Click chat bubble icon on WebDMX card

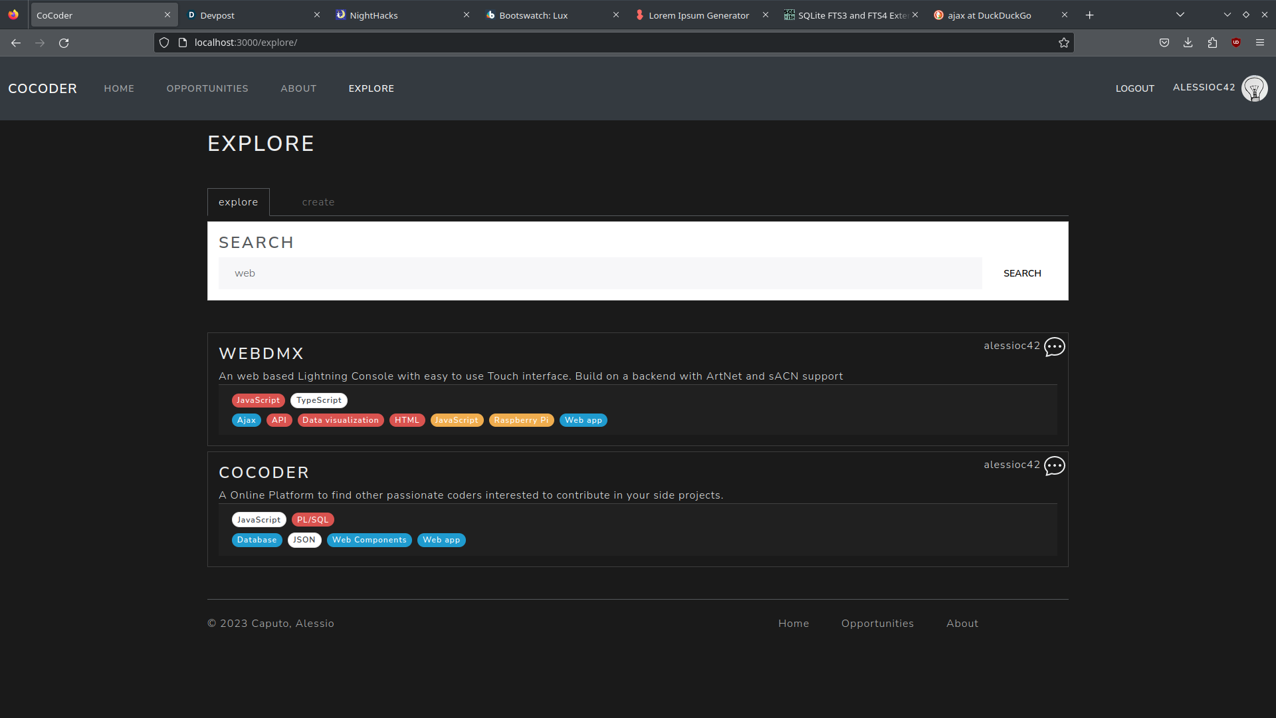[x=1054, y=347]
